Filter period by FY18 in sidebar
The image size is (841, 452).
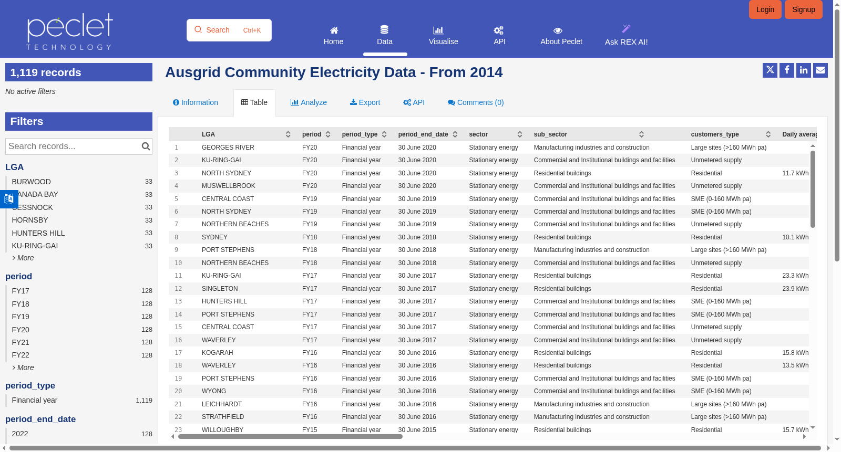pyautogui.click(x=79, y=304)
